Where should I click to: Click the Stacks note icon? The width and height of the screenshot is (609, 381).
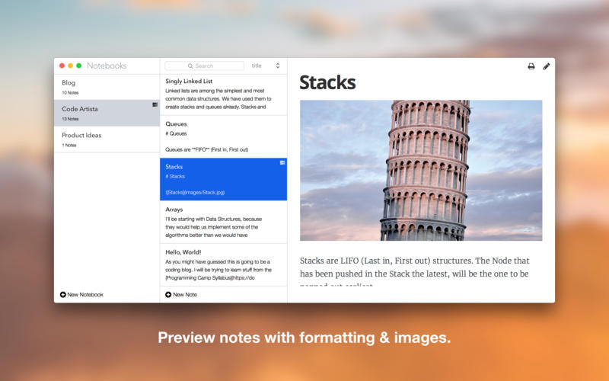pos(282,162)
